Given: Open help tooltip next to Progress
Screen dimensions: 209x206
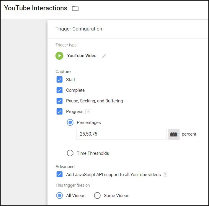Looking at the screenshot, I should coord(88,112).
